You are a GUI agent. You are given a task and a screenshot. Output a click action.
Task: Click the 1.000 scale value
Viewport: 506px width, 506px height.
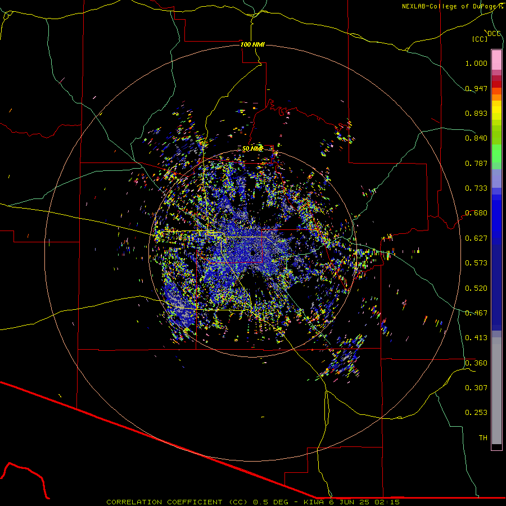tap(476, 63)
